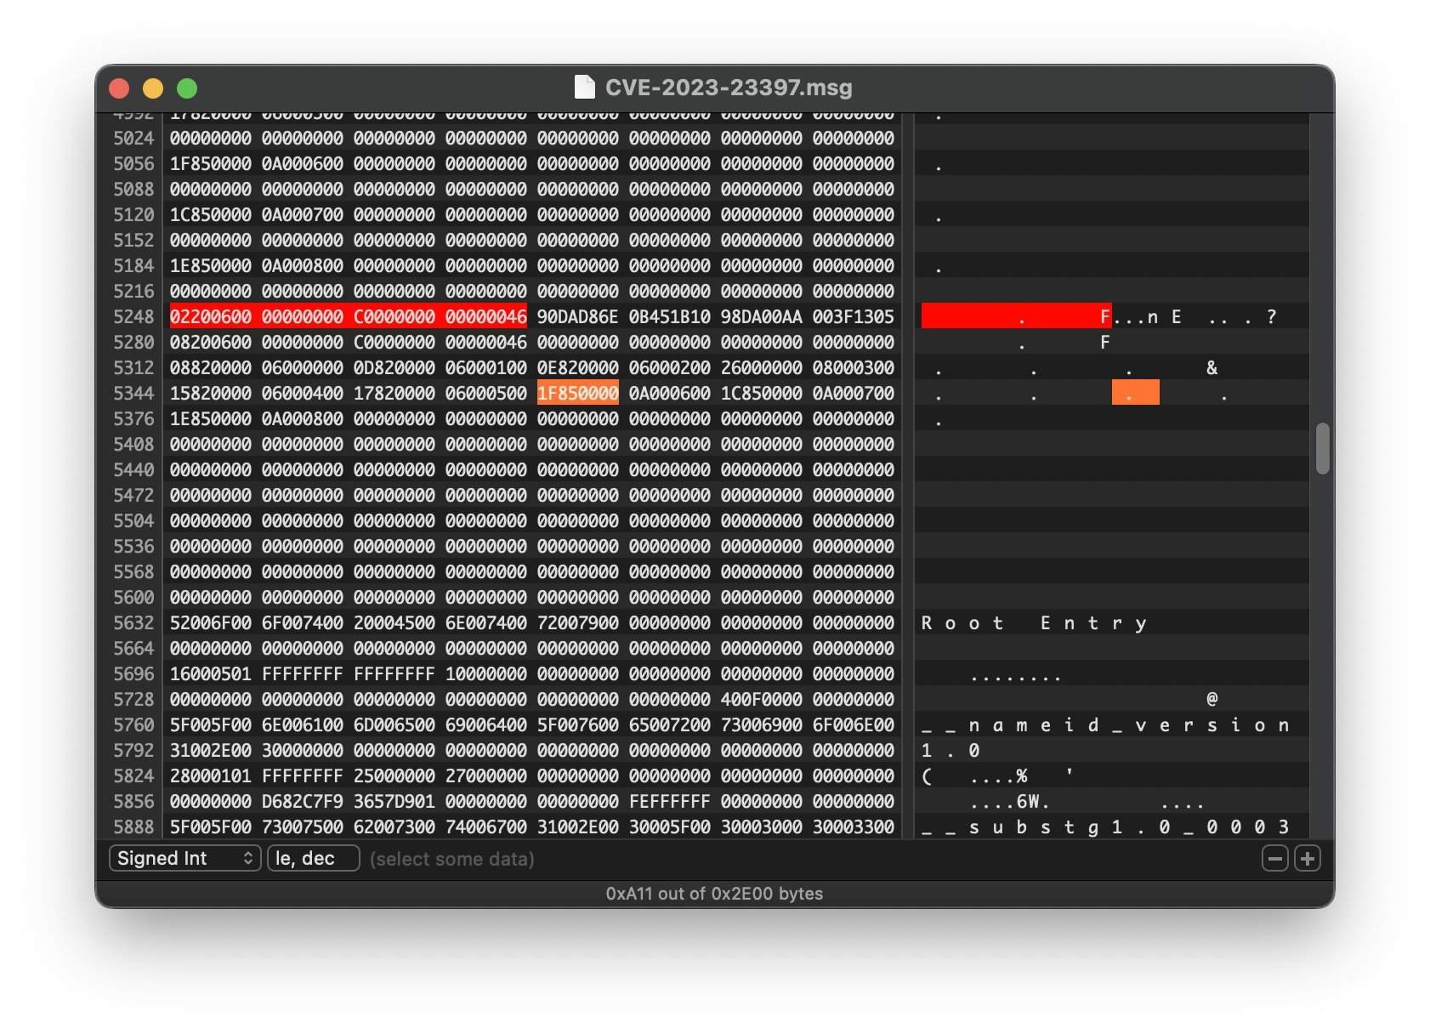The width and height of the screenshot is (1430, 1034).
Task: Click hex bytes 1C850000 on row 5120
Action: point(211,215)
